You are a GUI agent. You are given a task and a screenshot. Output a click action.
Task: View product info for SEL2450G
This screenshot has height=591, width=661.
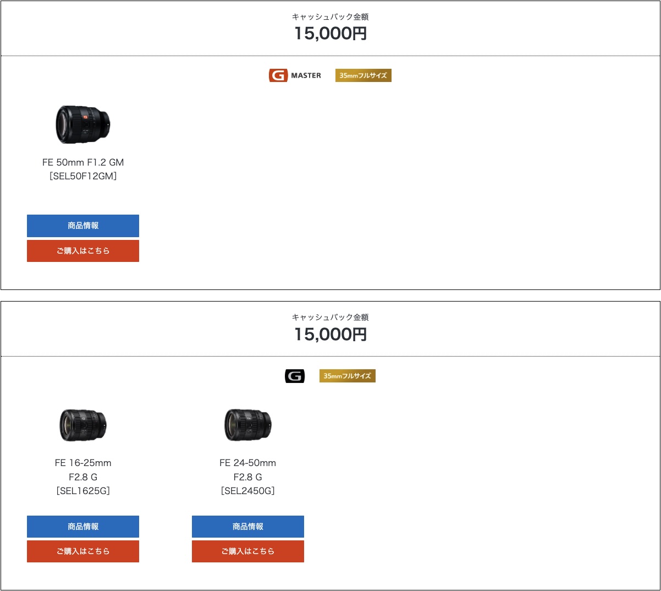(248, 527)
